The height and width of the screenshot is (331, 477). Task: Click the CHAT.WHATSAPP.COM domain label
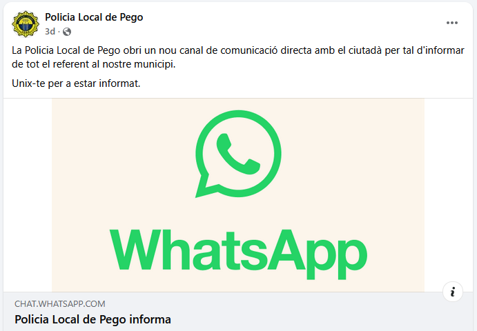(x=60, y=303)
